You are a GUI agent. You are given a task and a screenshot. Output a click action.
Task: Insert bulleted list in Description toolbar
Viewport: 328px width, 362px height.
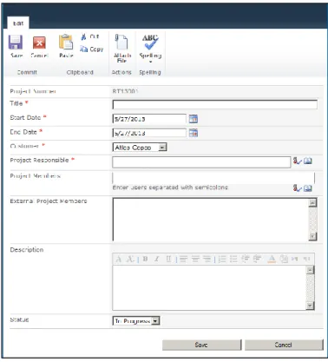coord(233,259)
